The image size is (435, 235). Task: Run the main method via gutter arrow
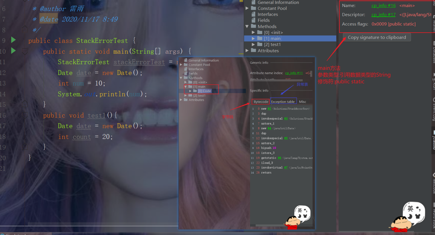tap(13, 50)
